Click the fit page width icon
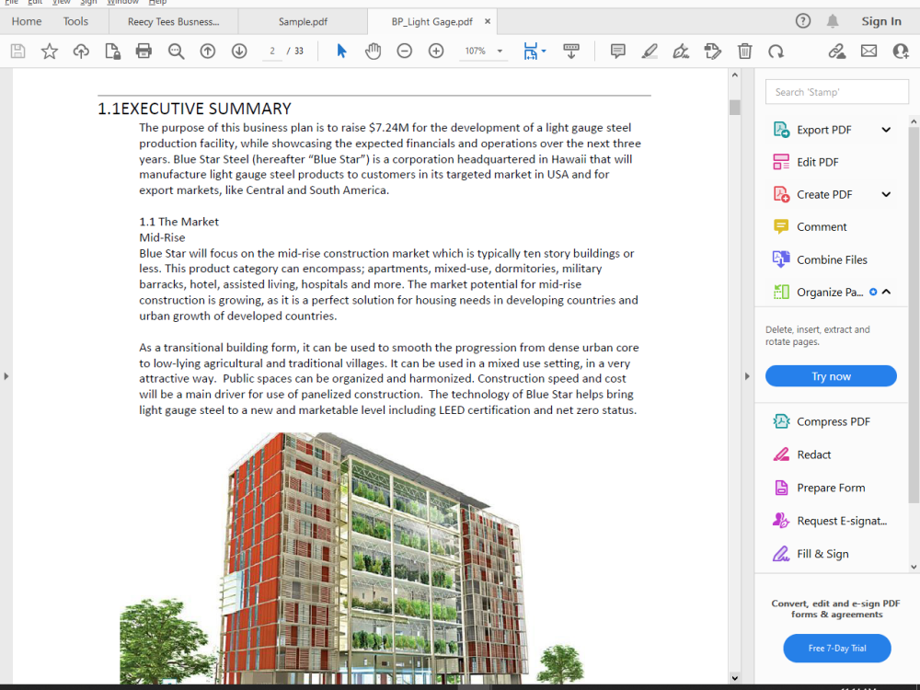Screen dimensions: 920x690 [x=531, y=51]
